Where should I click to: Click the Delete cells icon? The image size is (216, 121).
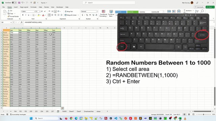coord(174,11)
